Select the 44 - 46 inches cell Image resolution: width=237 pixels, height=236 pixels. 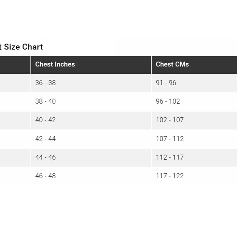45,157
